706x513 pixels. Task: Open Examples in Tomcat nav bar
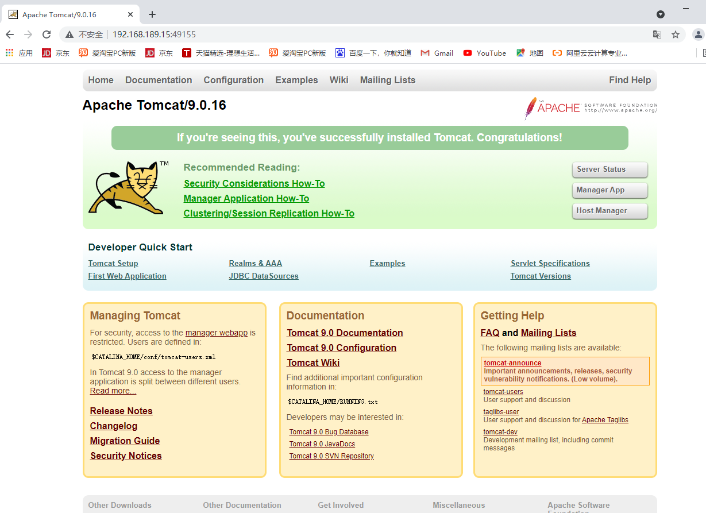pyautogui.click(x=296, y=80)
